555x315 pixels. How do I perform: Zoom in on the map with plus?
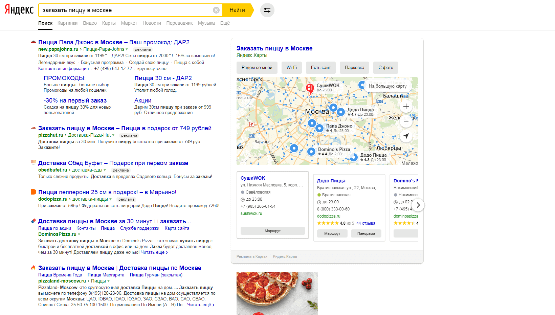406,106
